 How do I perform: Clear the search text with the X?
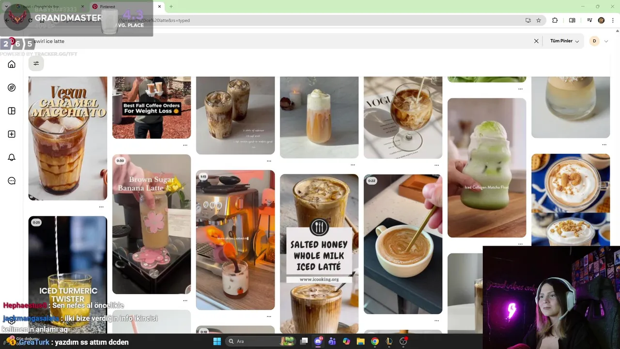[536, 41]
